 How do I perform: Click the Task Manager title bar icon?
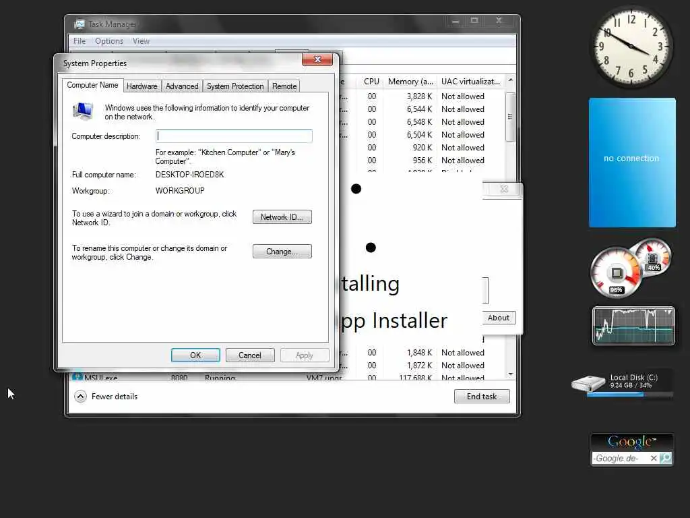[x=80, y=24]
